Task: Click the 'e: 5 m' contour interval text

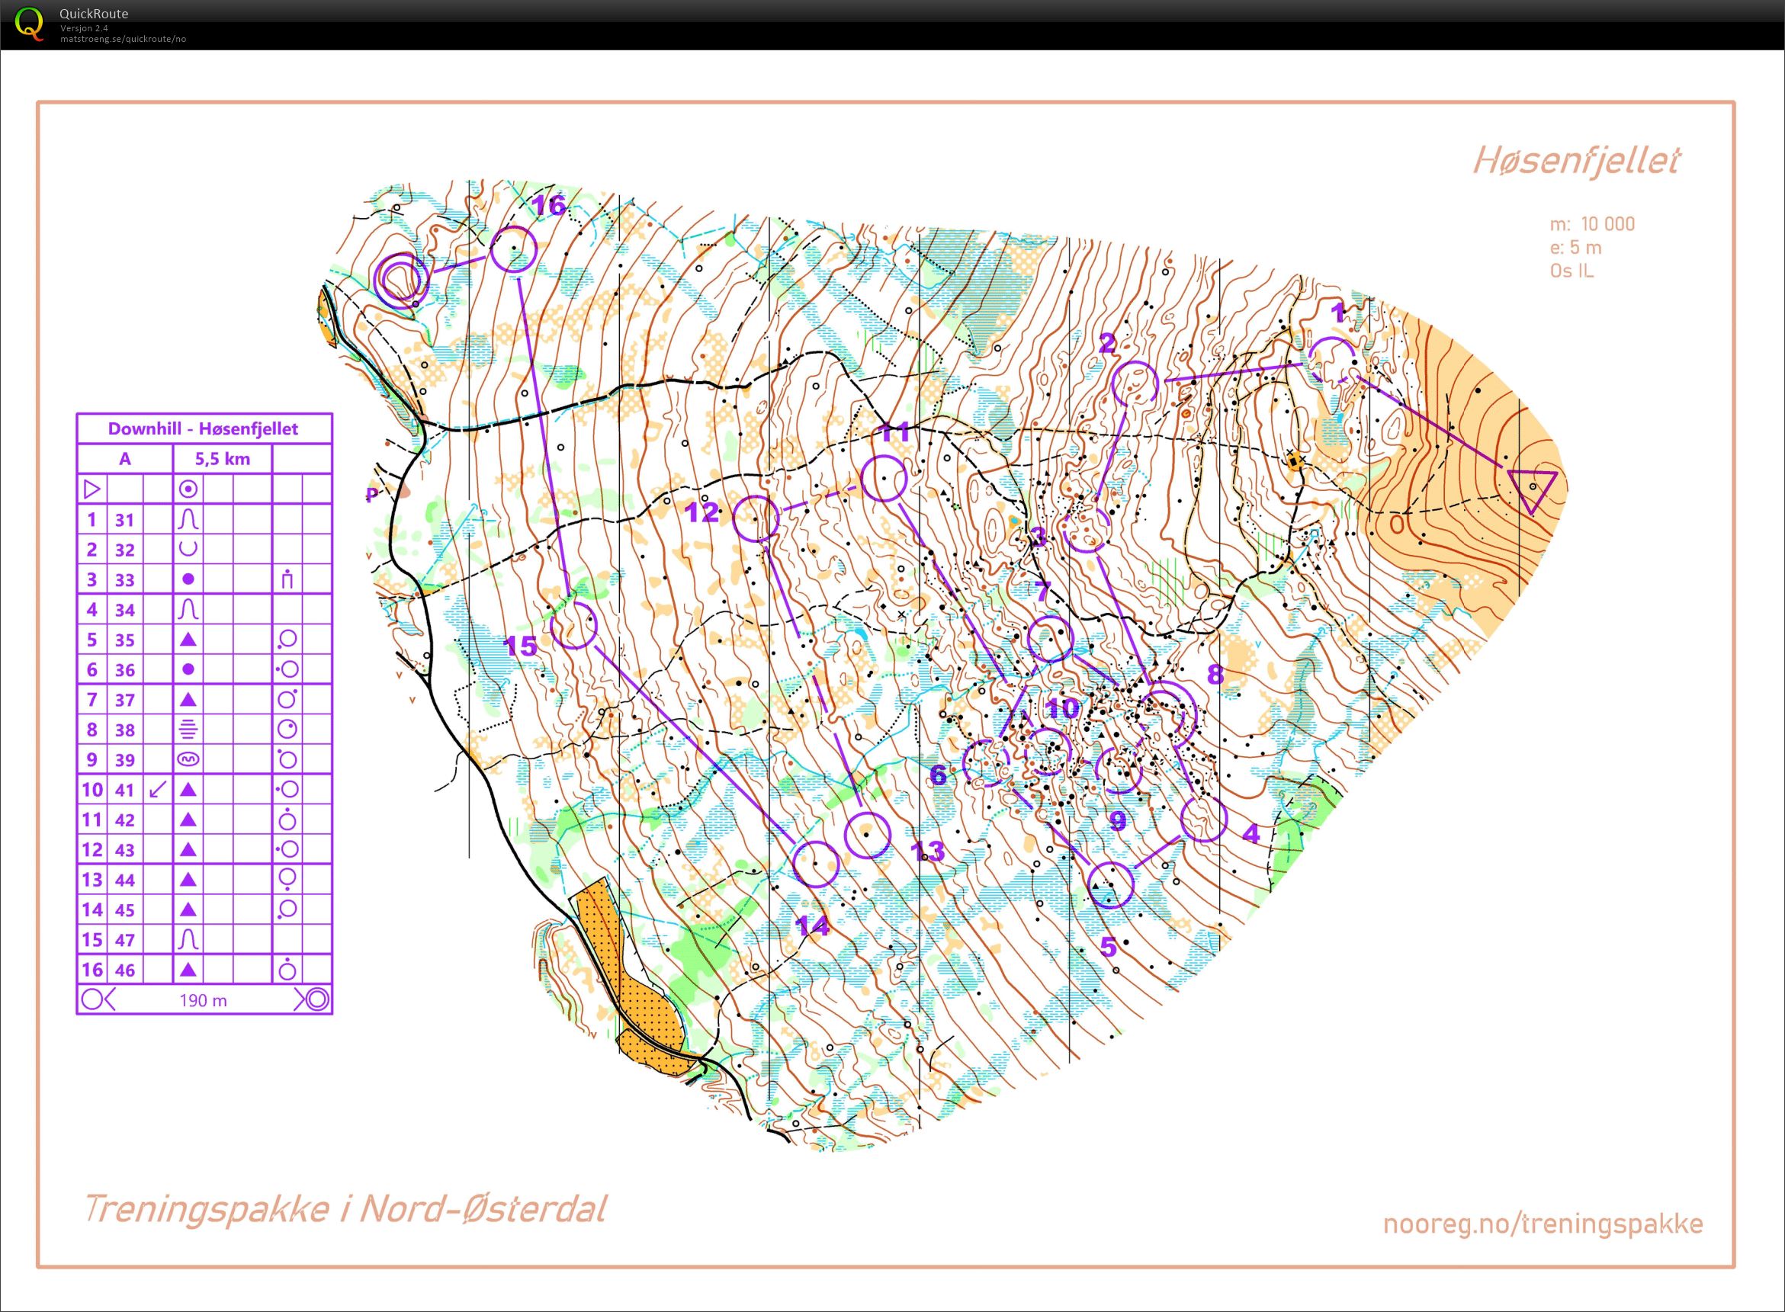Action: pyautogui.click(x=1575, y=247)
